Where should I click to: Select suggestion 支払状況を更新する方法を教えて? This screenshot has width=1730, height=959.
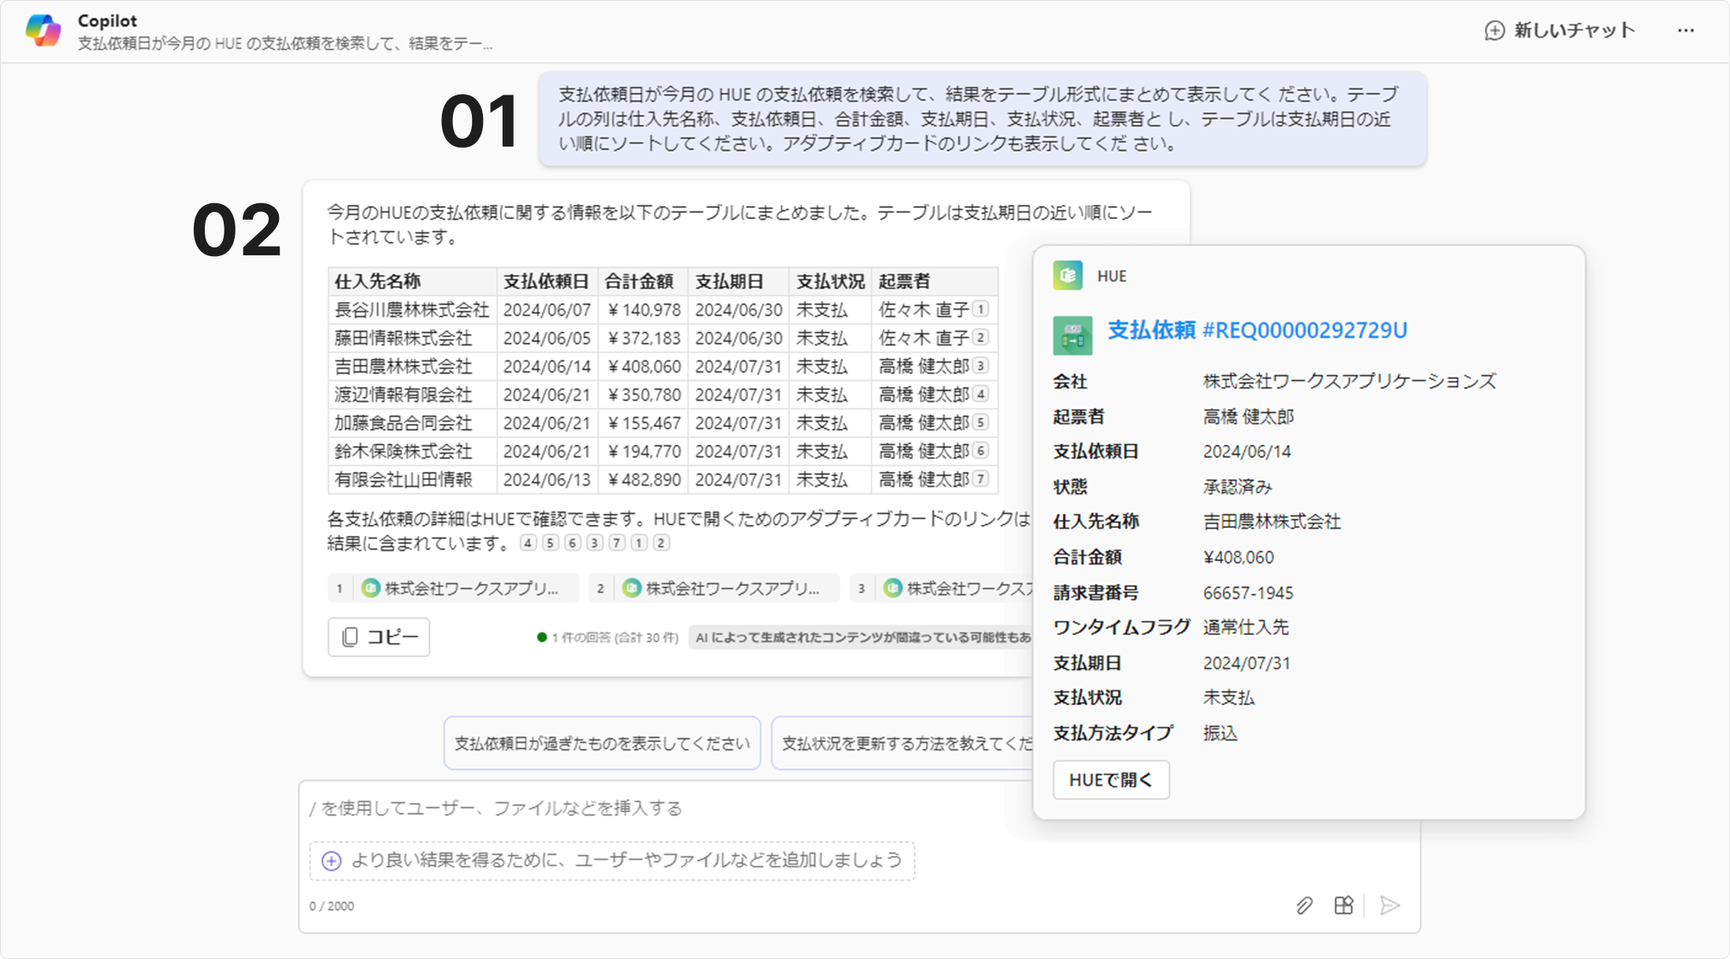click(903, 743)
